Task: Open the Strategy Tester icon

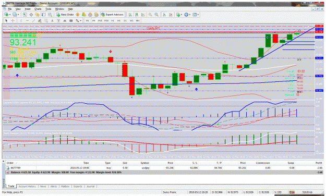Action: 50,15
